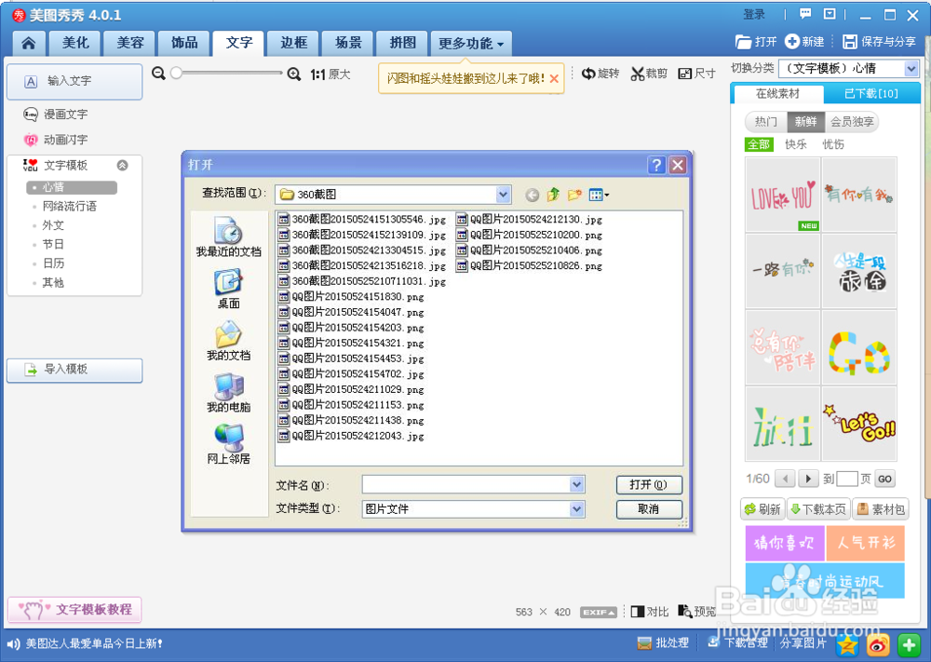Viewport: 931px width, 662px height.
Task: Open the 查找范围 folder dropdown
Action: (503, 194)
